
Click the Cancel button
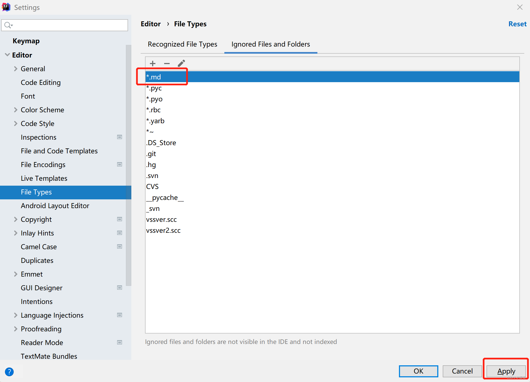click(462, 371)
